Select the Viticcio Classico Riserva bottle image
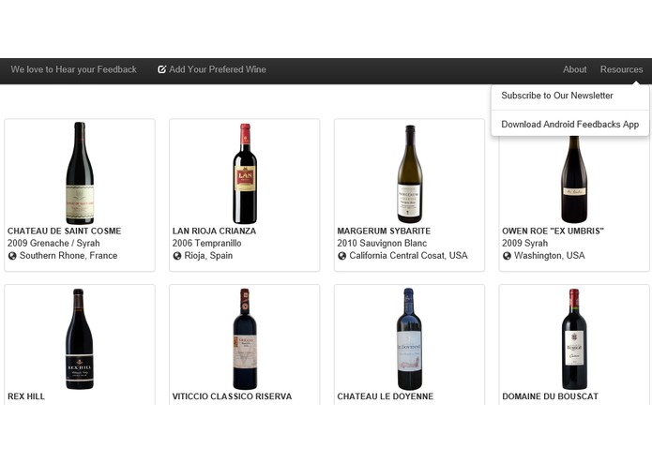This screenshot has width=652, height=463. click(245, 339)
